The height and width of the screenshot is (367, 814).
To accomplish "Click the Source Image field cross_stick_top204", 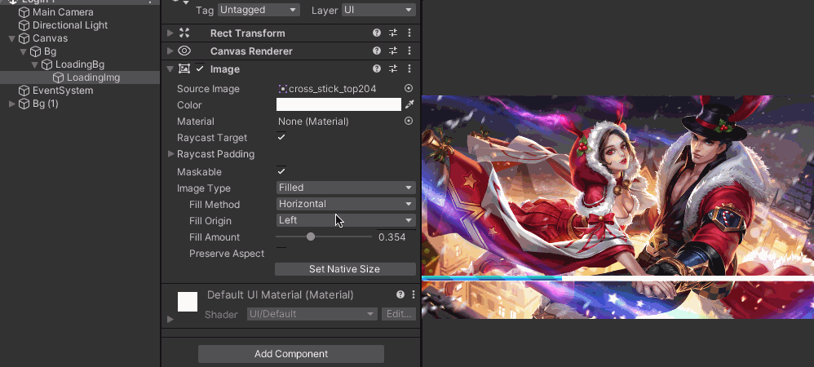I will coord(341,88).
